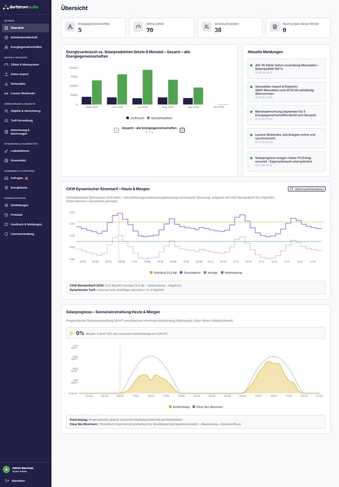The image size is (339, 487).
Task: Click the Jetzt synchronisieren button
Action: (x=307, y=189)
